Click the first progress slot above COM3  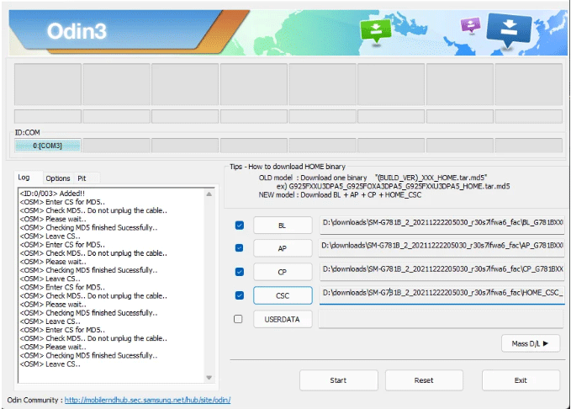pos(47,116)
